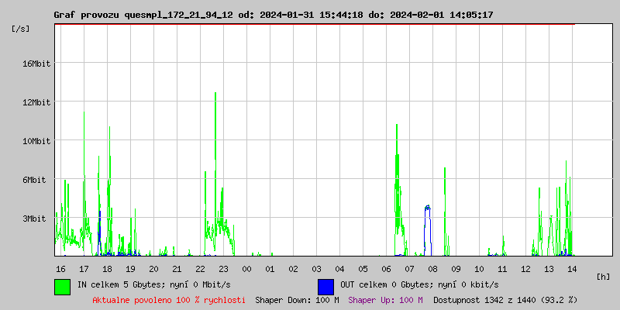Click the graph title text at top
620x310 pixels.
tap(273, 15)
